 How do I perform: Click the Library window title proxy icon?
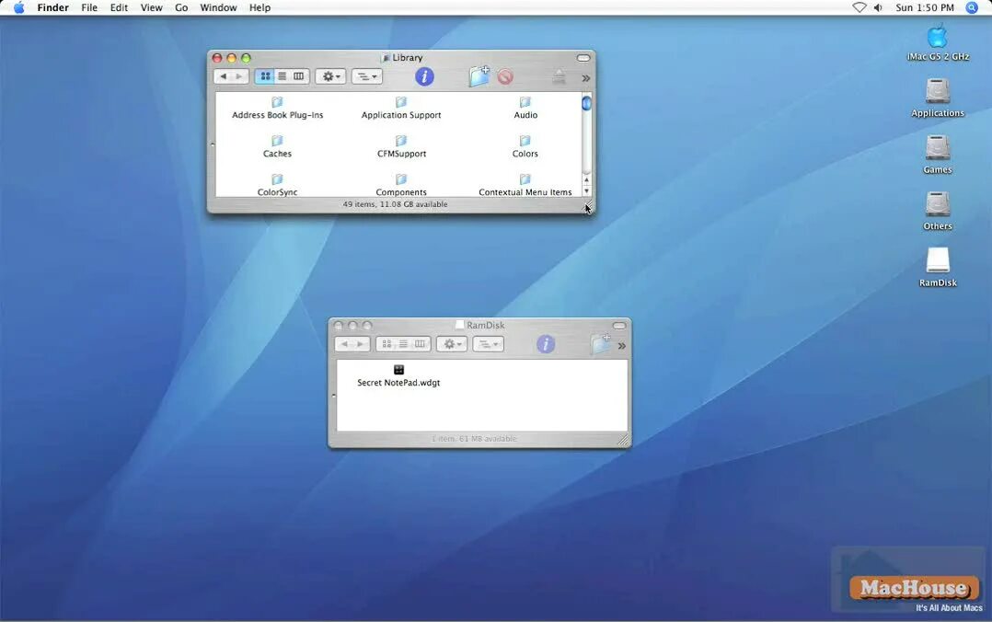(x=386, y=58)
